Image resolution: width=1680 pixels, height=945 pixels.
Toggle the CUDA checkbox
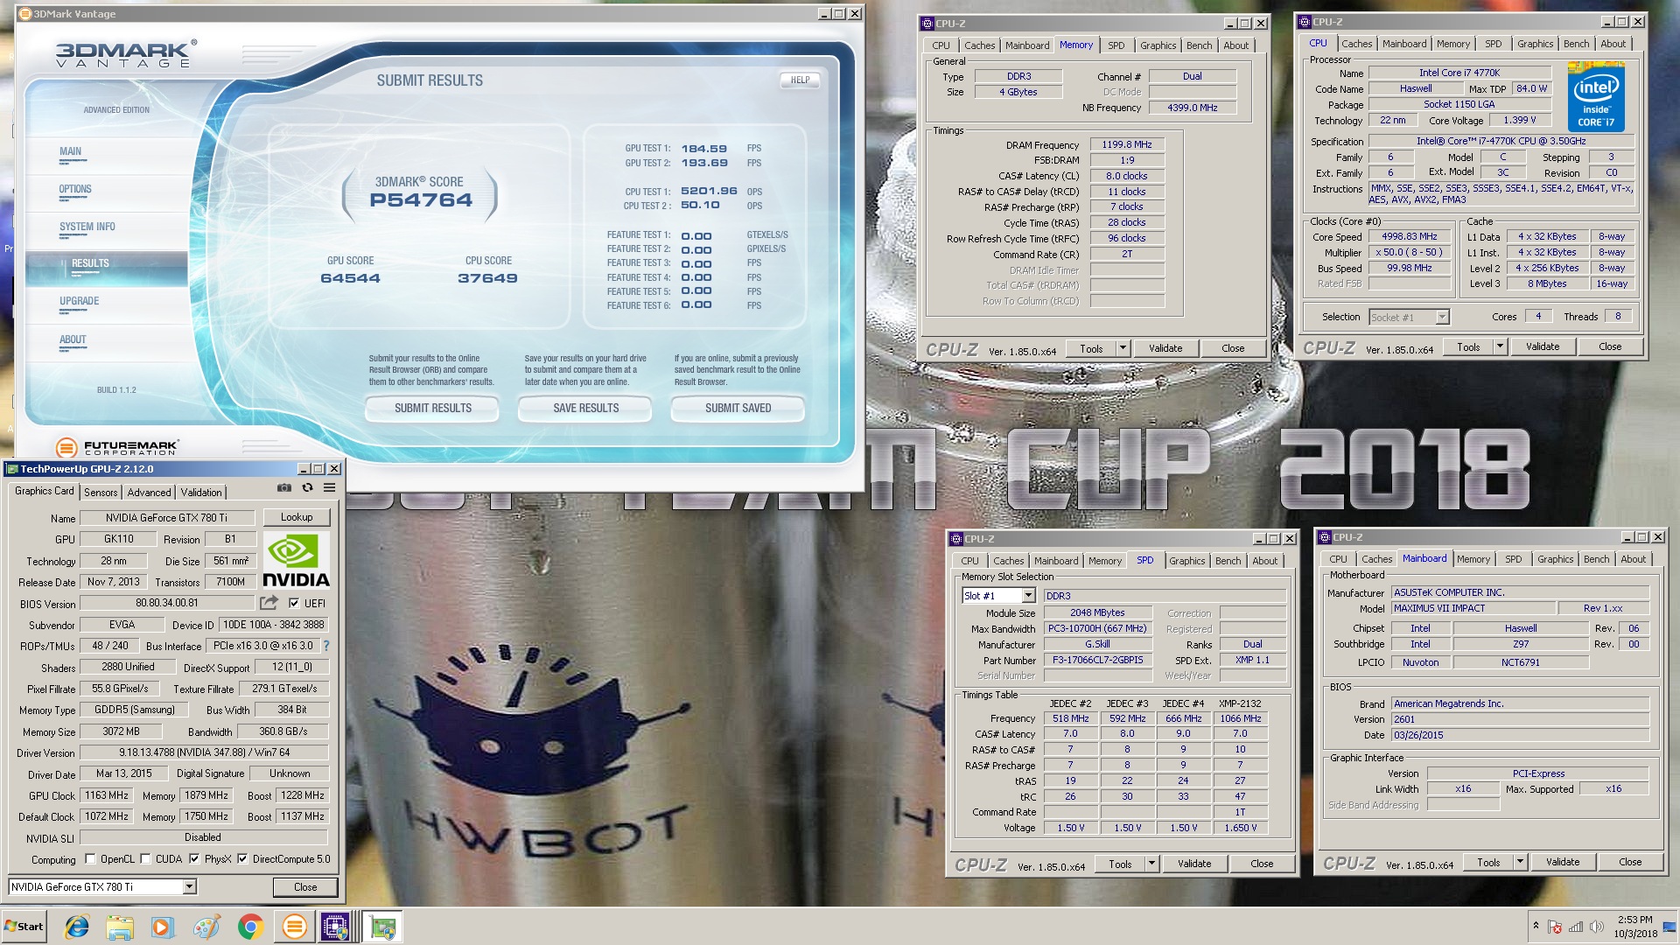point(145,859)
